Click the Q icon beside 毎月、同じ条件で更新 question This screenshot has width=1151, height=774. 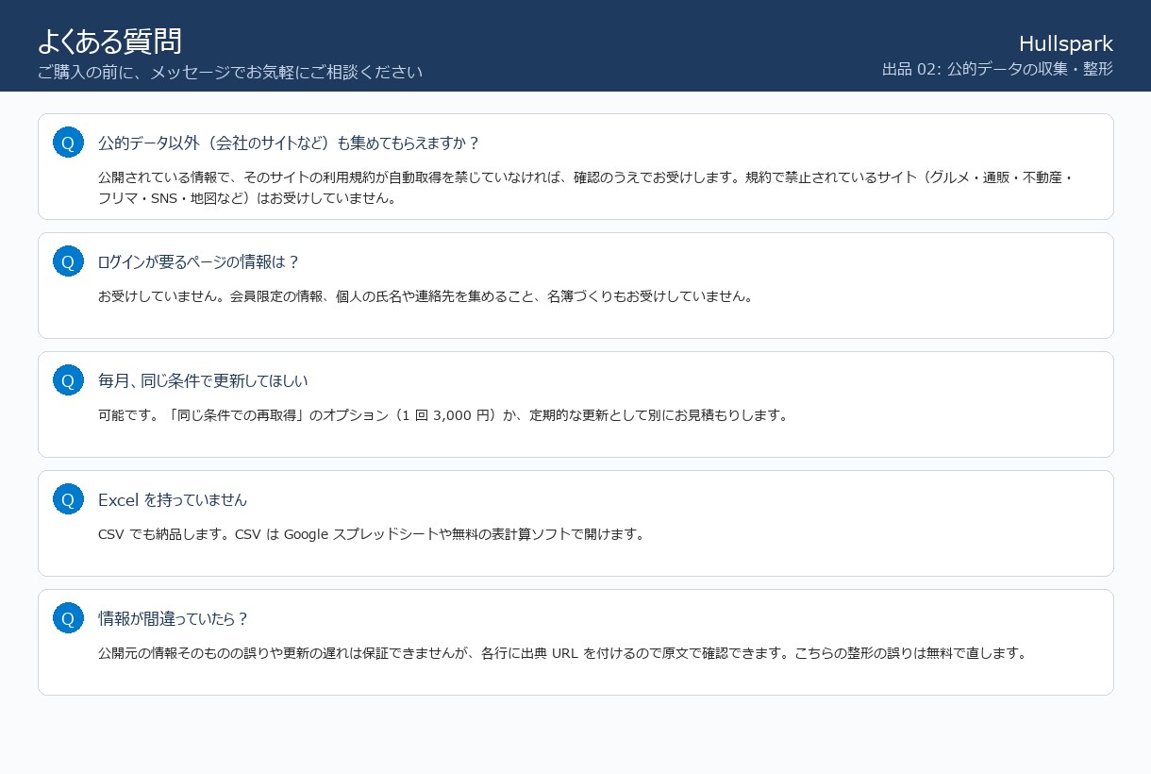pos(68,380)
